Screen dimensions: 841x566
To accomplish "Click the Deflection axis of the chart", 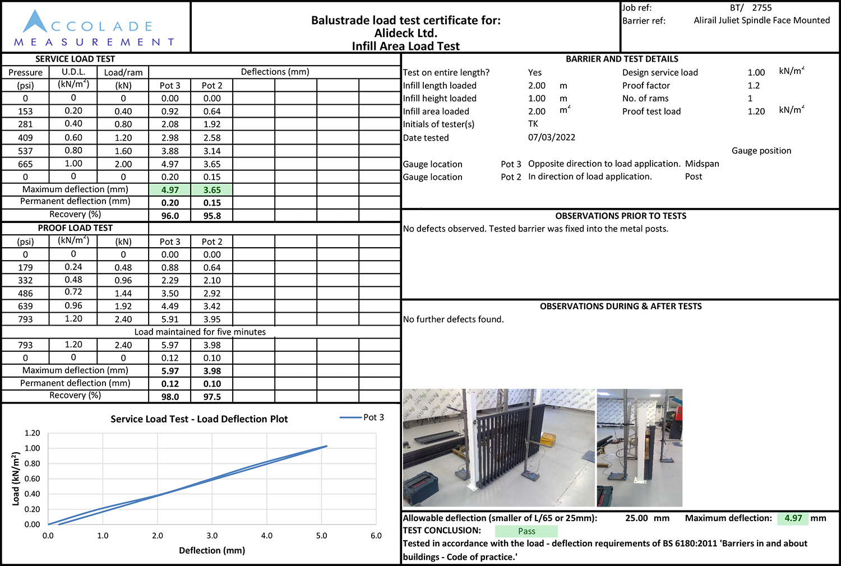I will (x=212, y=551).
